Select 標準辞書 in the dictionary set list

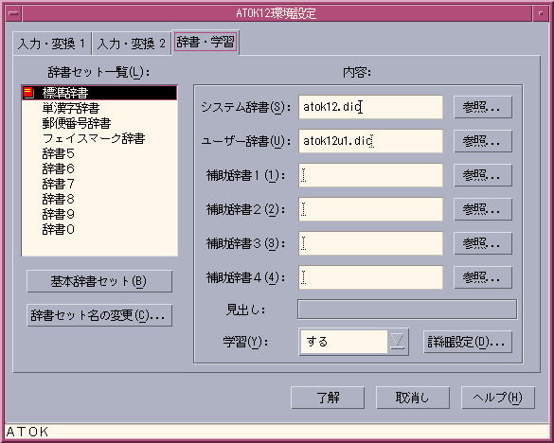(x=99, y=93)
